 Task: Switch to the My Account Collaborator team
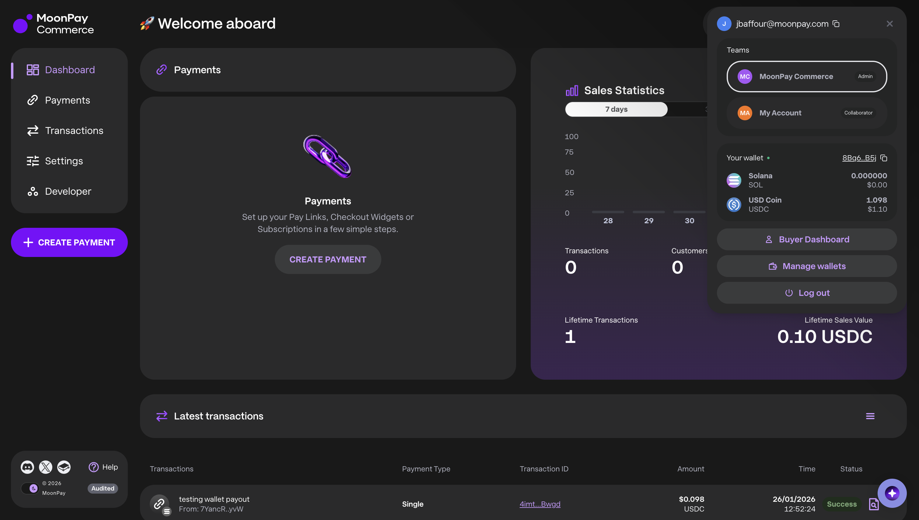point(806,113)
